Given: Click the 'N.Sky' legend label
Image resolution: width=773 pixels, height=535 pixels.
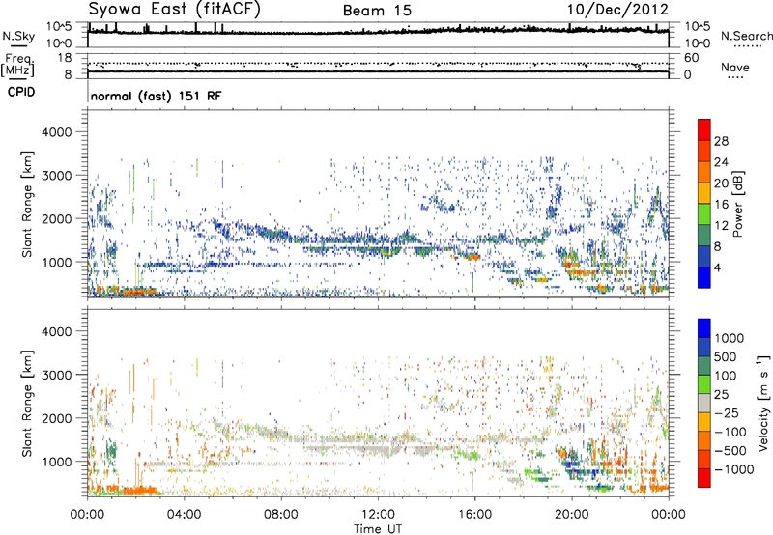Looking at the screenshot, I should tap(18, 36).
